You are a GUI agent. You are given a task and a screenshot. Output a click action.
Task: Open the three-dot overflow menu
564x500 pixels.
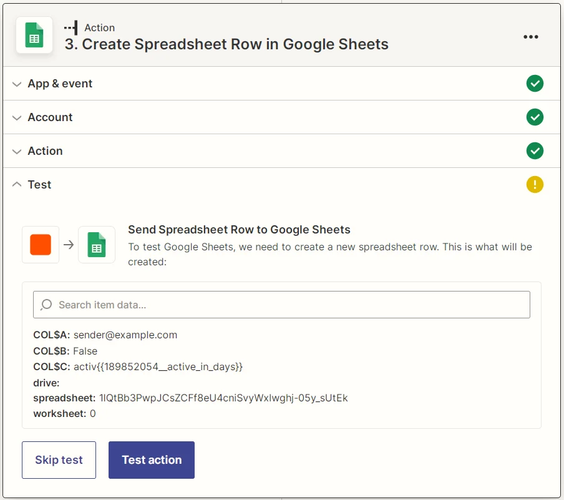click(x=531, y=37)
